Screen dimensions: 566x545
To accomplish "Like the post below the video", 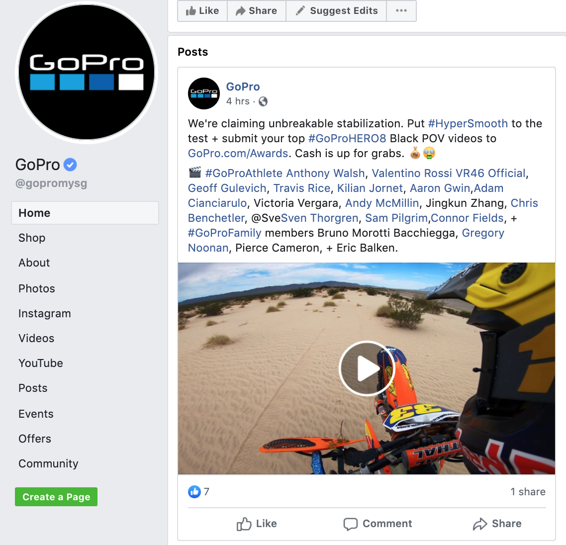I will [257, 524].
